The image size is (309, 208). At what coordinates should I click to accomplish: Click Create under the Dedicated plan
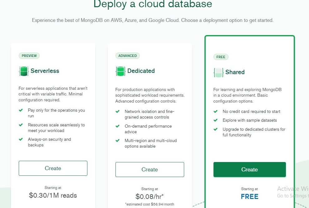pyautogui.click(x=150, y=170)
